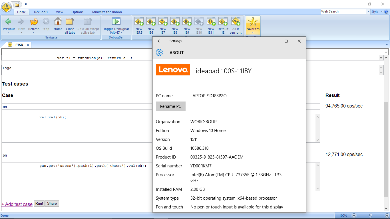Open a New IE9 tab

click(x=187, y=21)
